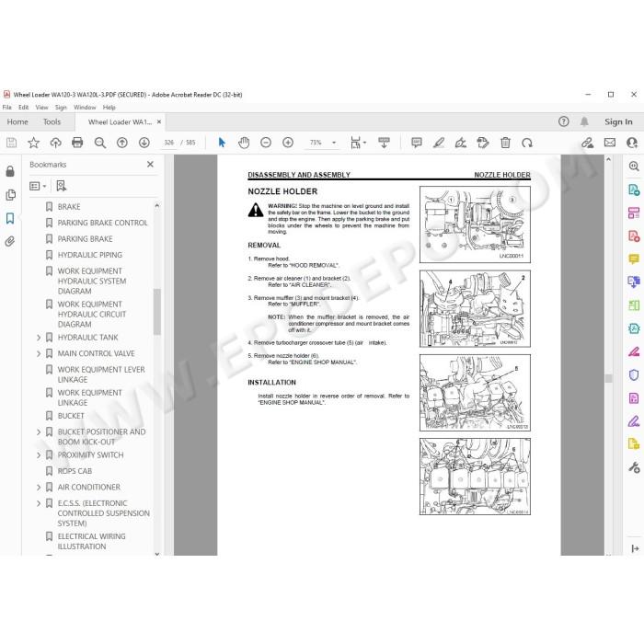This screenshot has width=644, height=644.
Task: Click the document vertical scrollbar thumb
Action: coord(609,378)
